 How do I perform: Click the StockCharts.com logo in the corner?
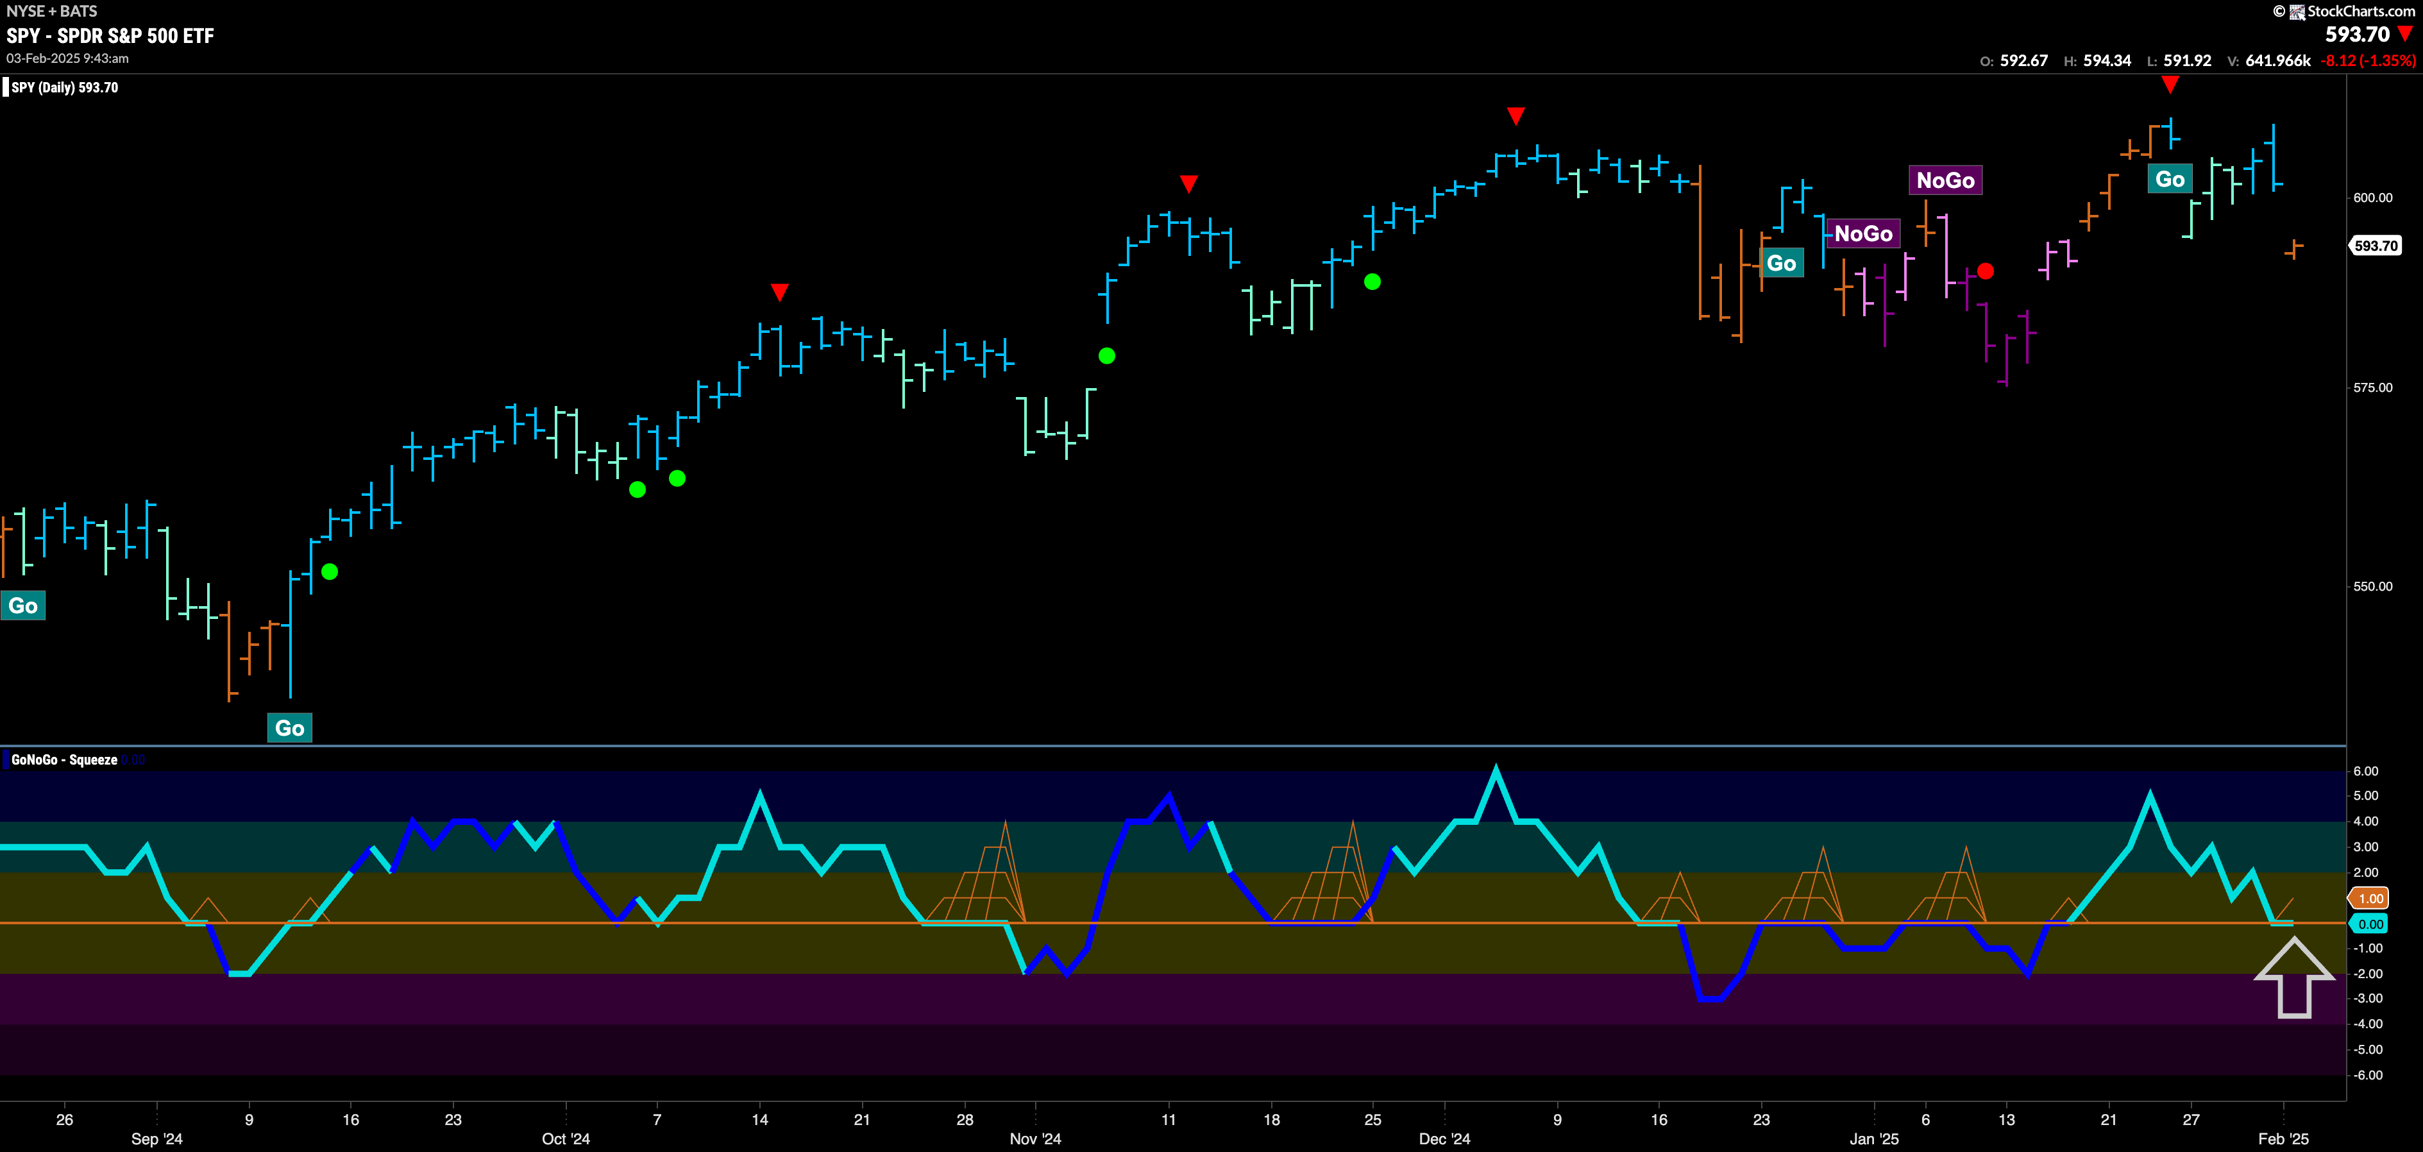2348,12
